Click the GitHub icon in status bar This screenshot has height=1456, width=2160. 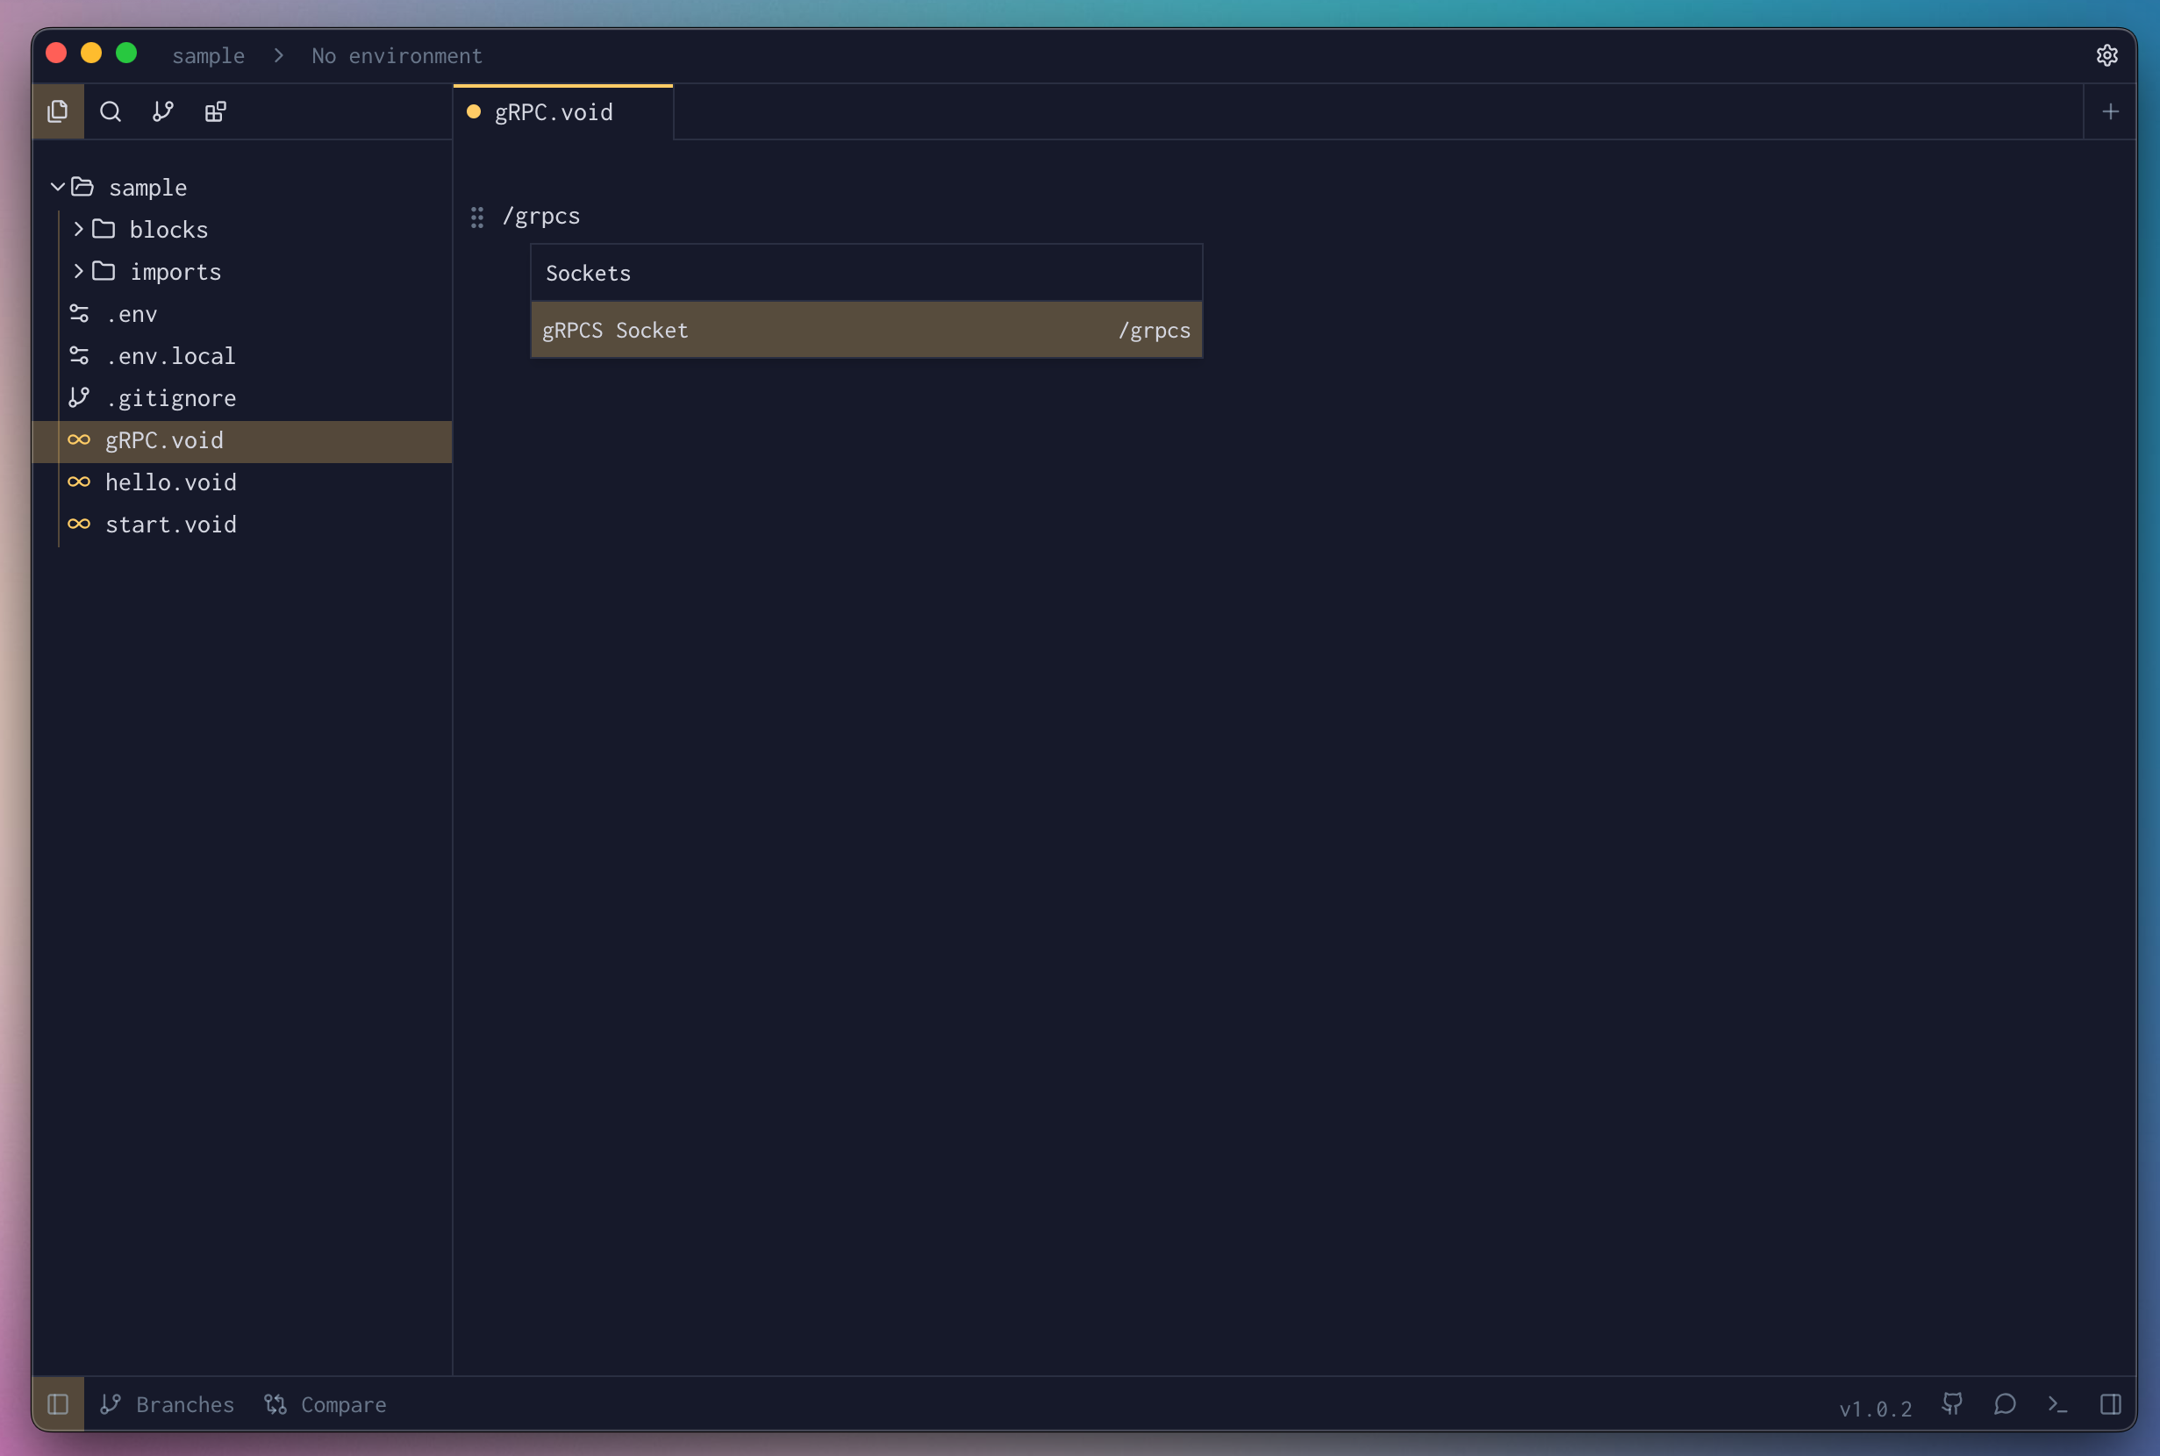[1952, 1403]
